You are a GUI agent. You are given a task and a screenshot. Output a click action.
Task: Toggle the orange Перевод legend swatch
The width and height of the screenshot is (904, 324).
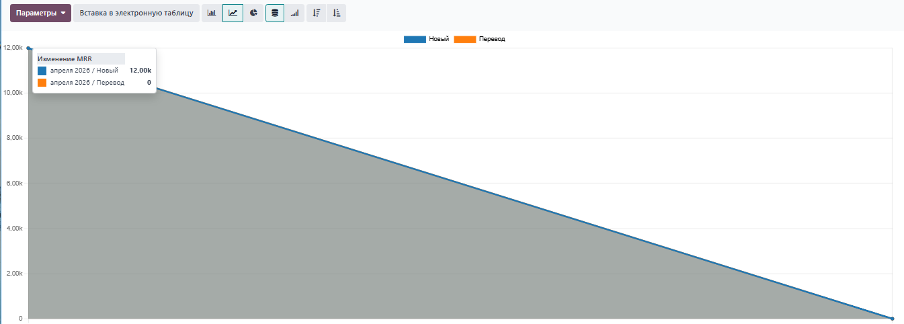click(x=465, y=39)
